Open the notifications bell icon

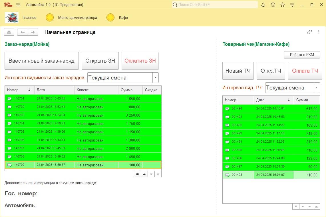click(263, 5)
